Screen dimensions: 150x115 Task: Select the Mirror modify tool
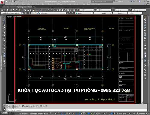pos(145,22)
